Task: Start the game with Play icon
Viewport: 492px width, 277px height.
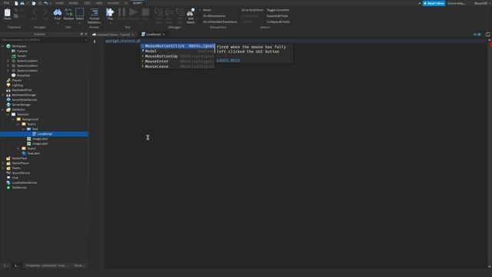Action: click(110, 12)
